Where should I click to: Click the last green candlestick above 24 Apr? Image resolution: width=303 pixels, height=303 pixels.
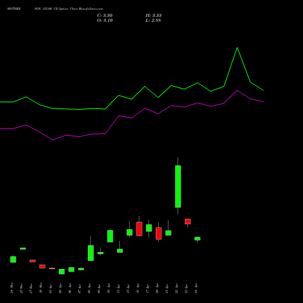[198, 239]
